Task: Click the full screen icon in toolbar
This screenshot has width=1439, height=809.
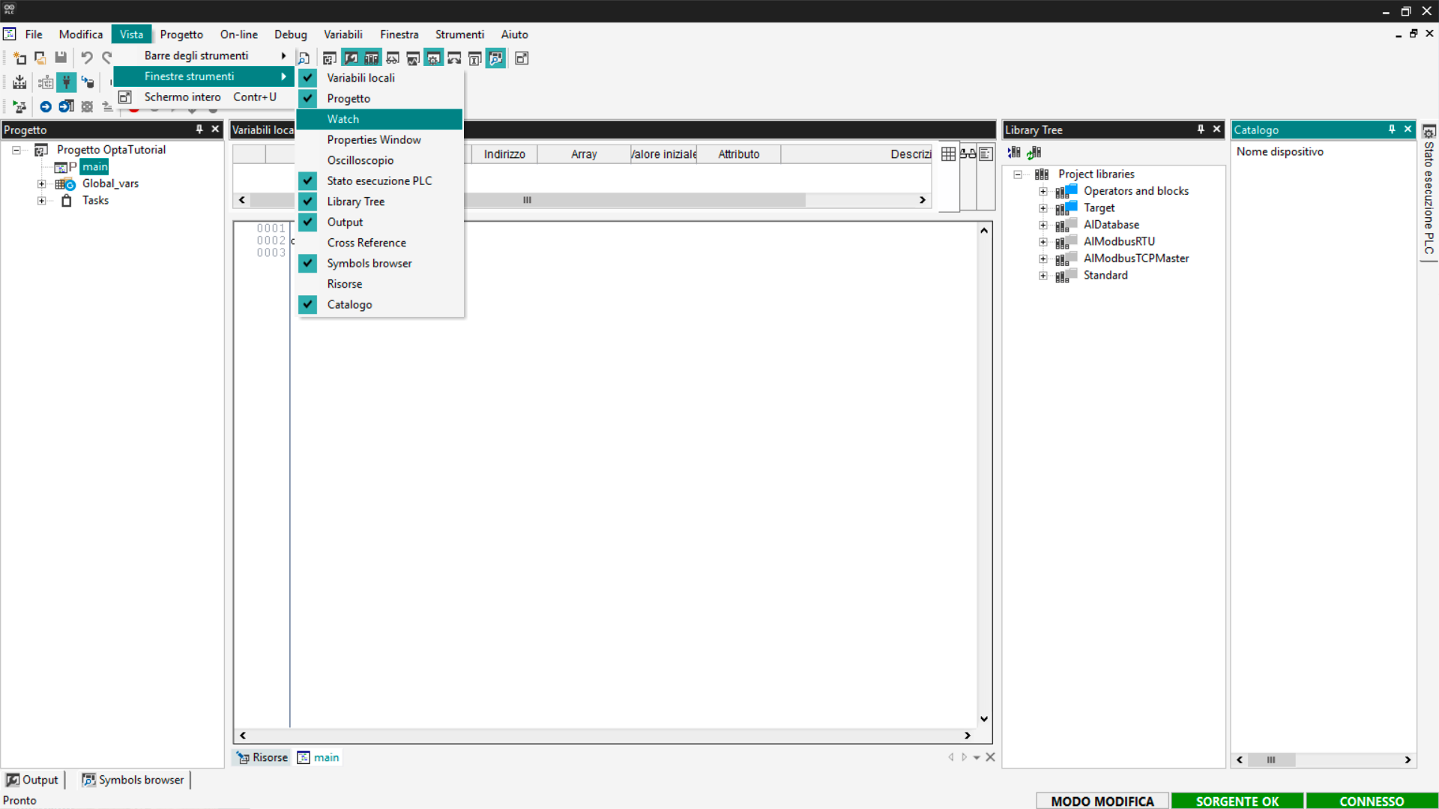Action: [522, 58]
